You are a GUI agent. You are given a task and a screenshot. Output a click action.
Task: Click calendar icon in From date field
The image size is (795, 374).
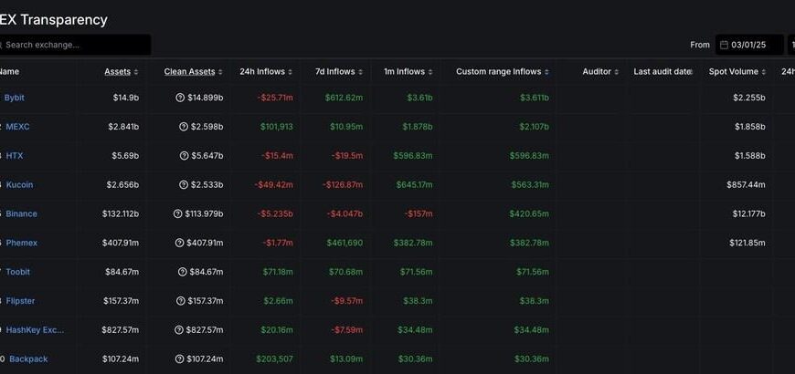point(724,45)
